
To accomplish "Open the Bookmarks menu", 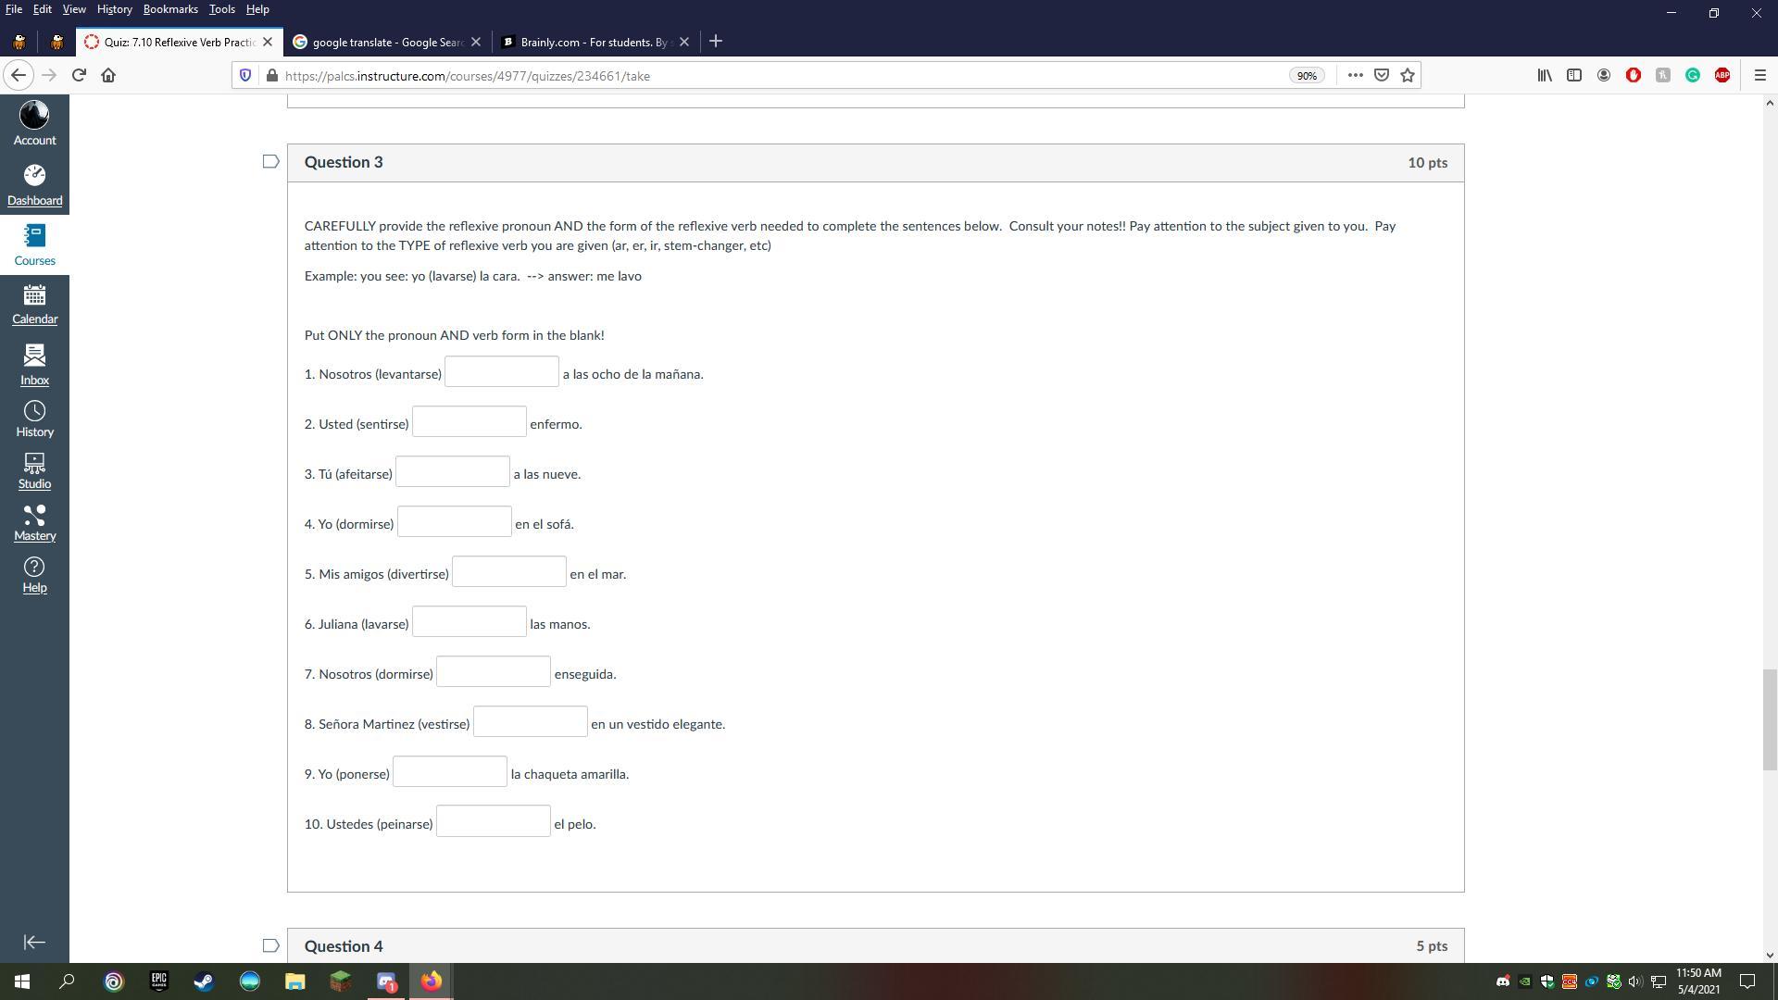I will (170, 9).
